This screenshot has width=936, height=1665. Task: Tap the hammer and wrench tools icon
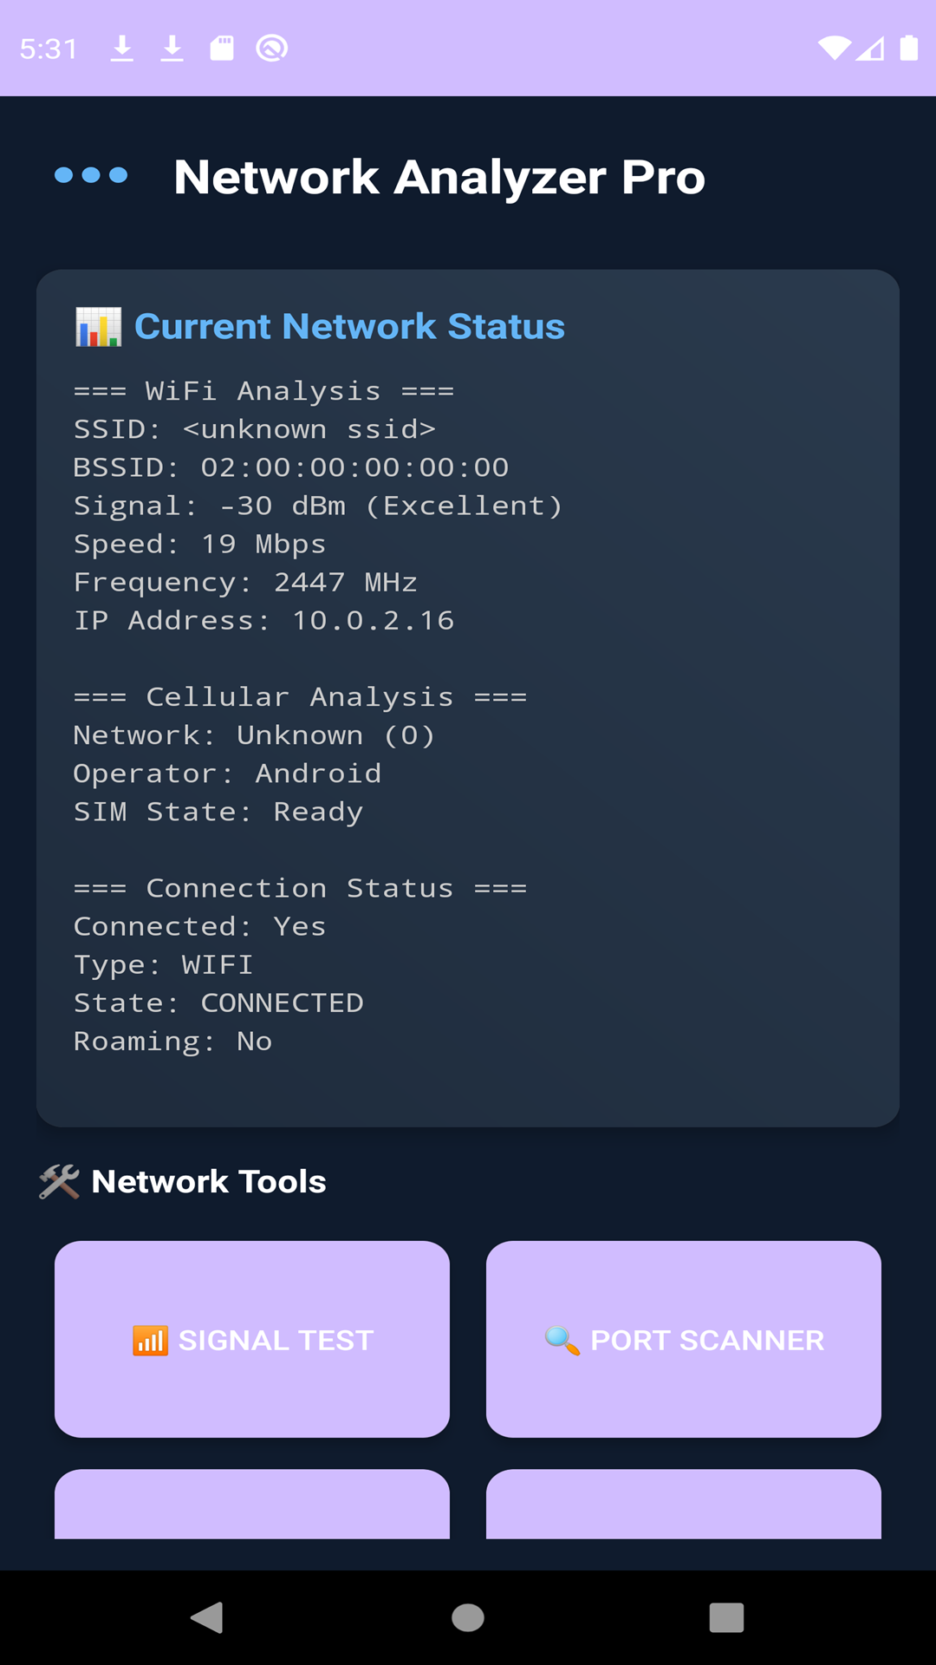[x=59, y=1181]
